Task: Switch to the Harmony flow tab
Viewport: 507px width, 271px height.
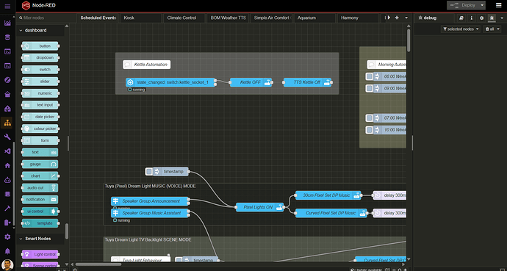Action: (358, 18)
